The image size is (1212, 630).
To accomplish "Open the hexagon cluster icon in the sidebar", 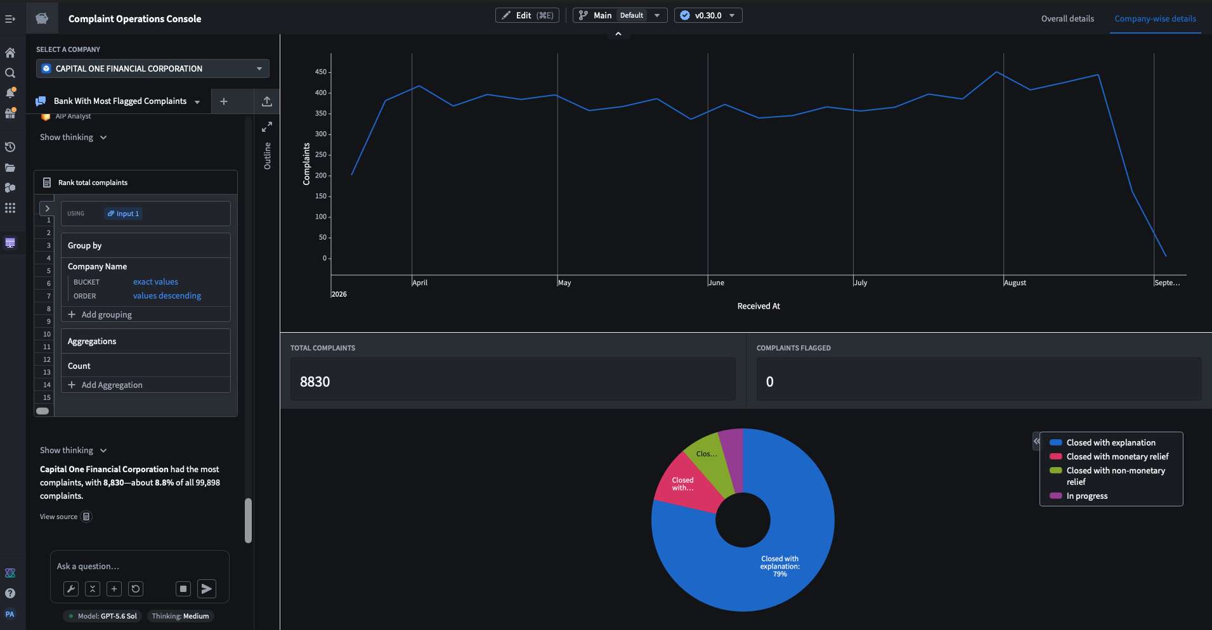I will [x=10, y=188].
